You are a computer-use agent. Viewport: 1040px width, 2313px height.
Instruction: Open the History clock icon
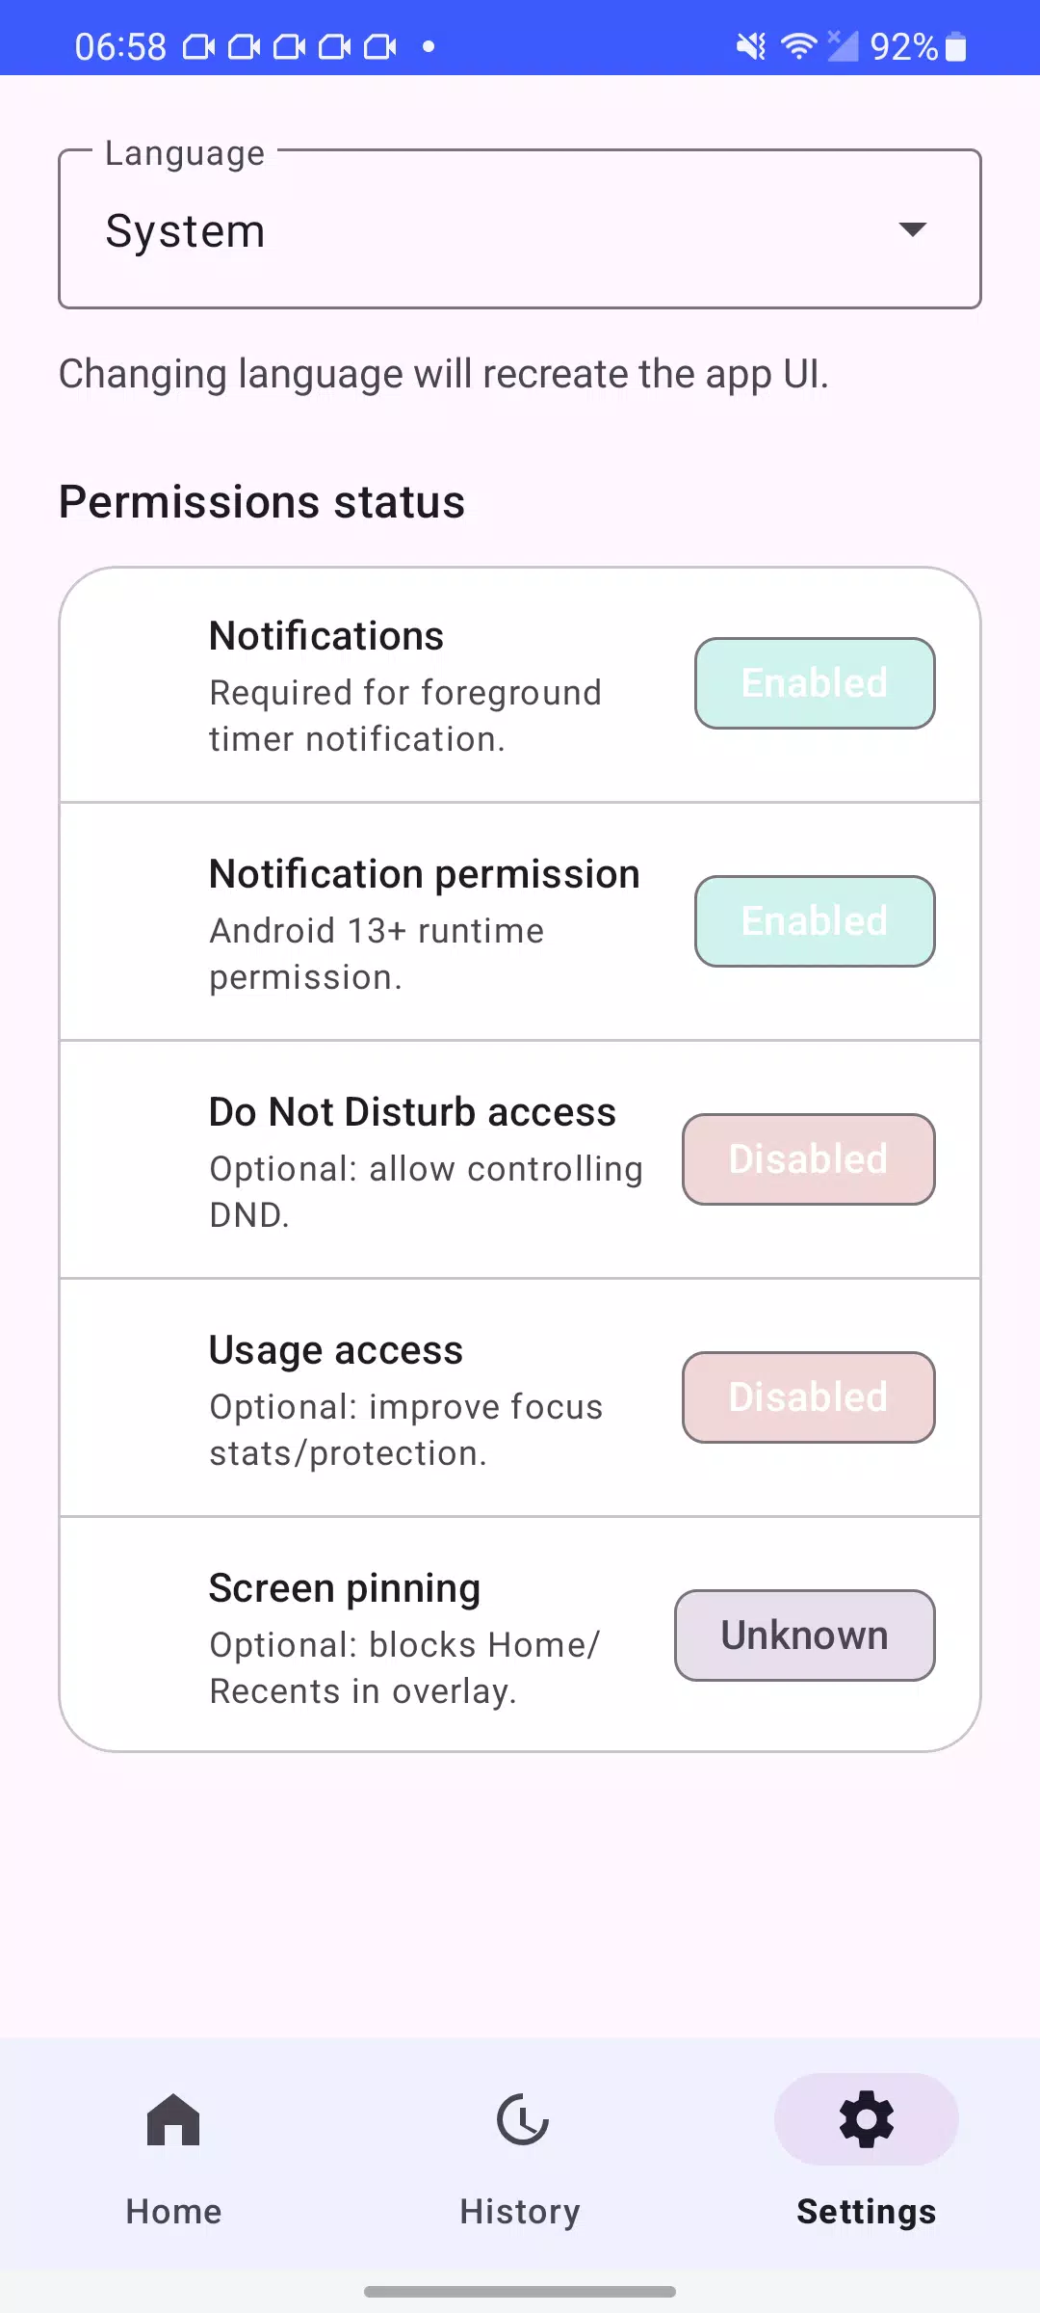click(x=521, y=2119)
